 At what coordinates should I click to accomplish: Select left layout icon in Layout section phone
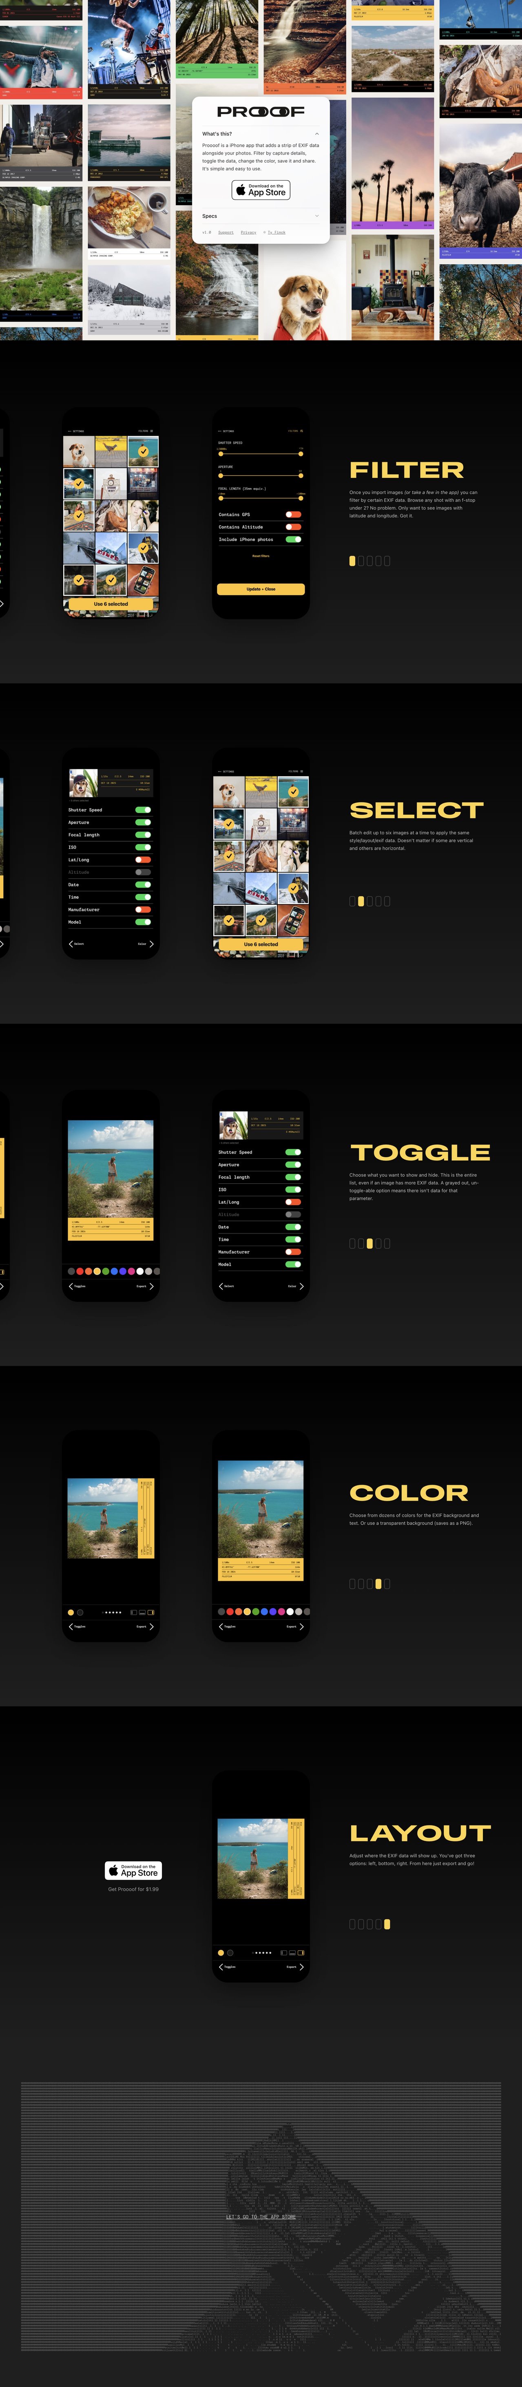(284, 1952)
